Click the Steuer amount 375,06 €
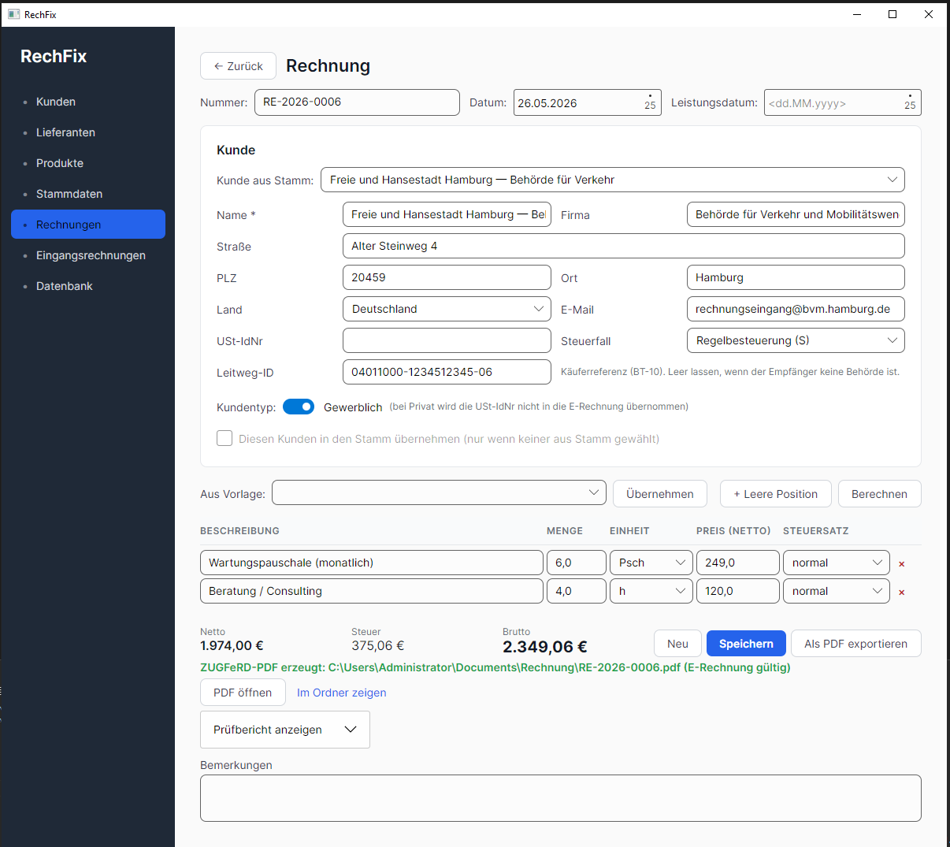 point(378,645)
